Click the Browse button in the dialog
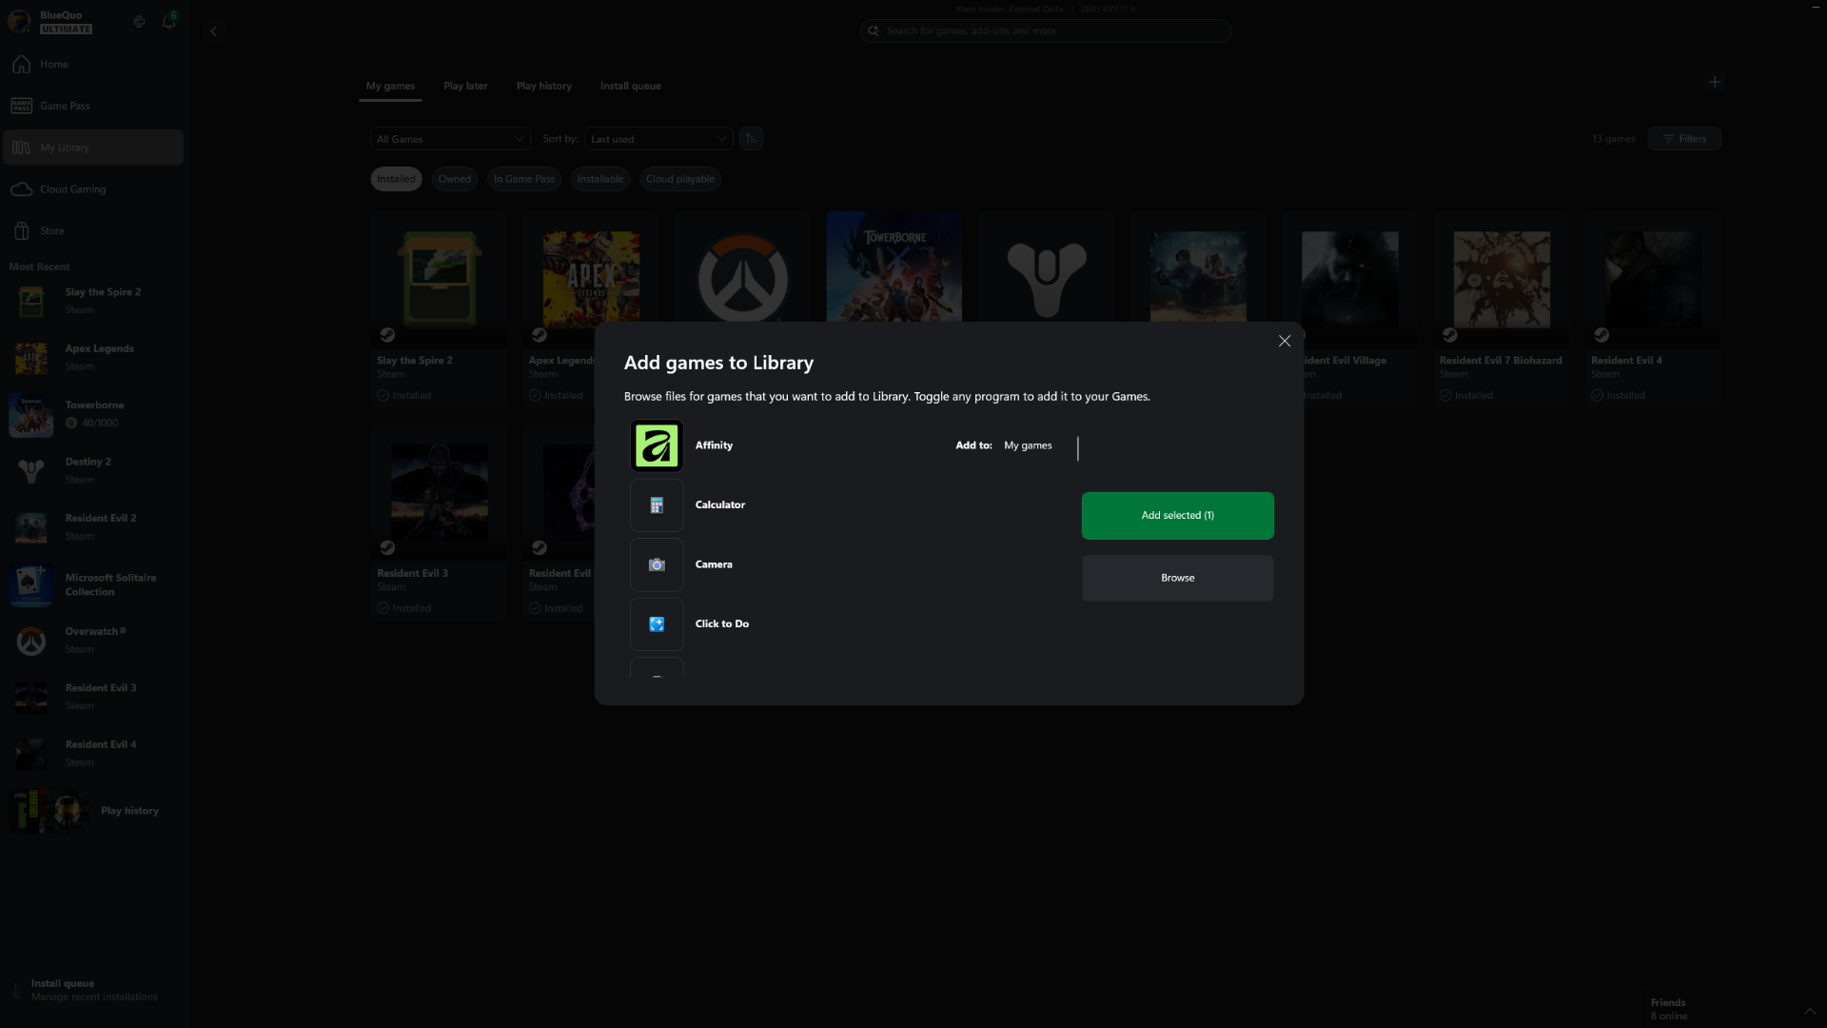1827x1028 pixels. point(1177,577)
